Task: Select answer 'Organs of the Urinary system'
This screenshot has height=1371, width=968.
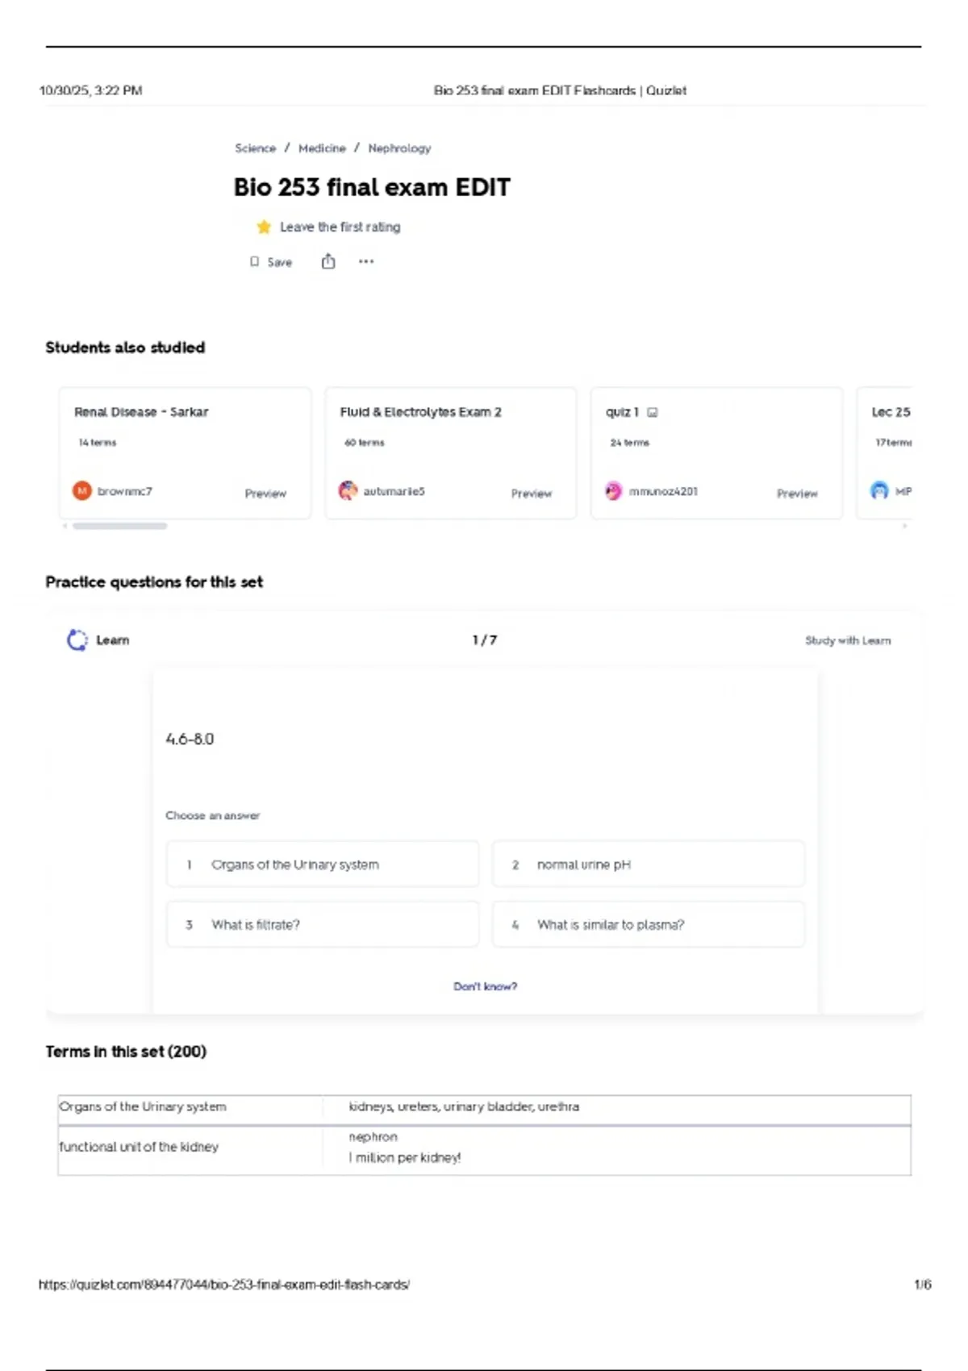Action: [322, 865]
